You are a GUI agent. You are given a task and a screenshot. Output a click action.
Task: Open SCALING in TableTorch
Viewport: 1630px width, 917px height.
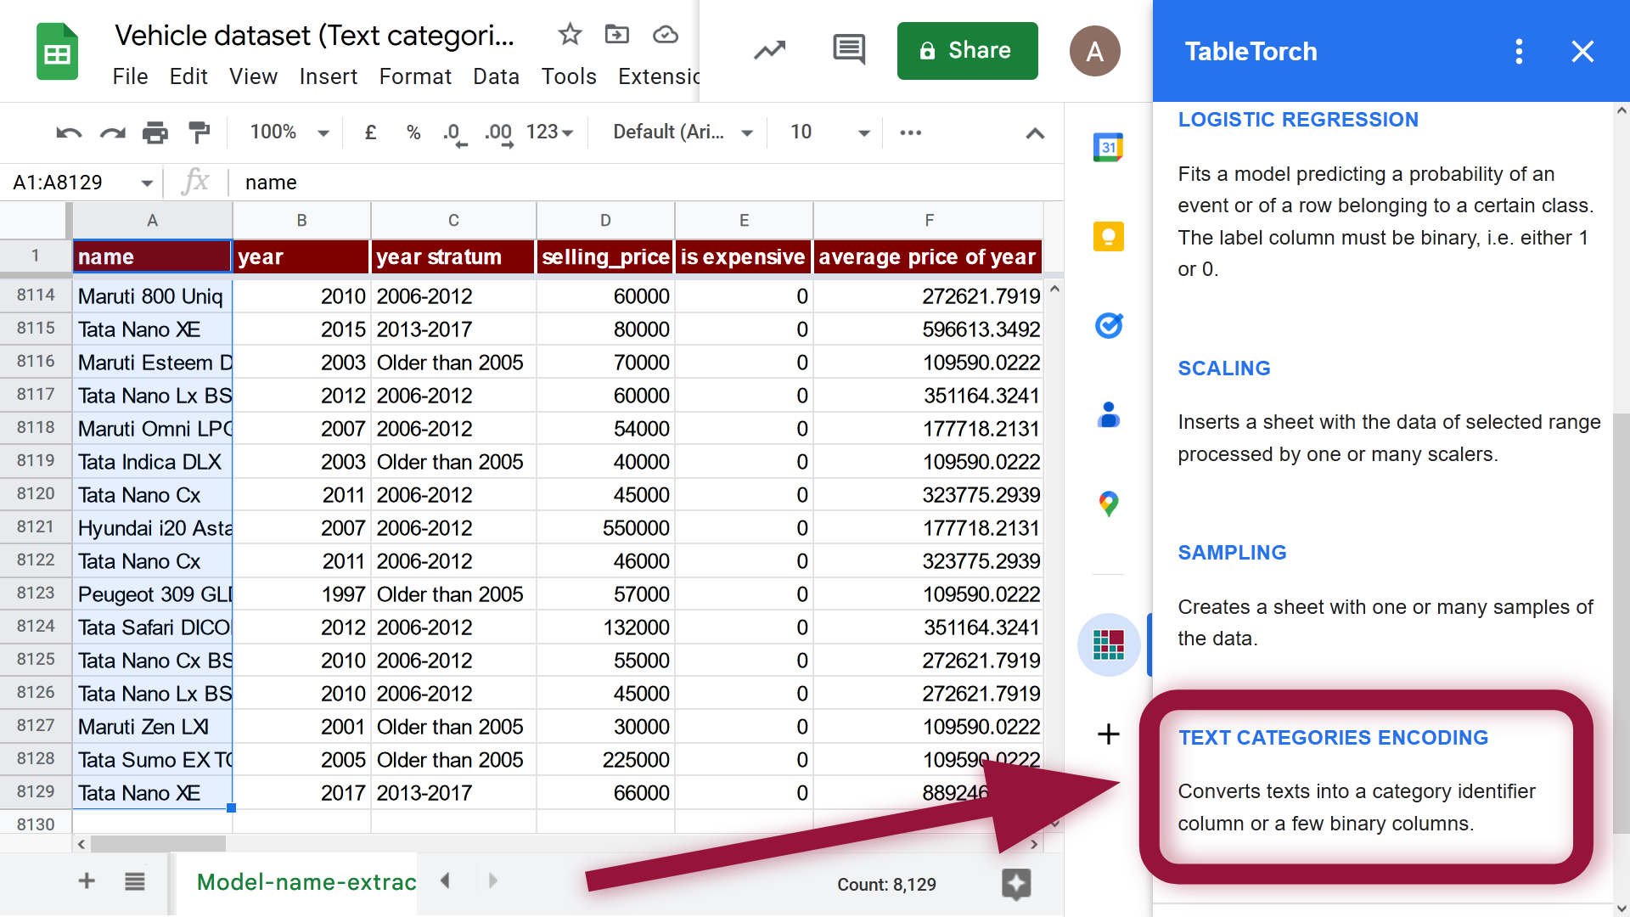1223,368
